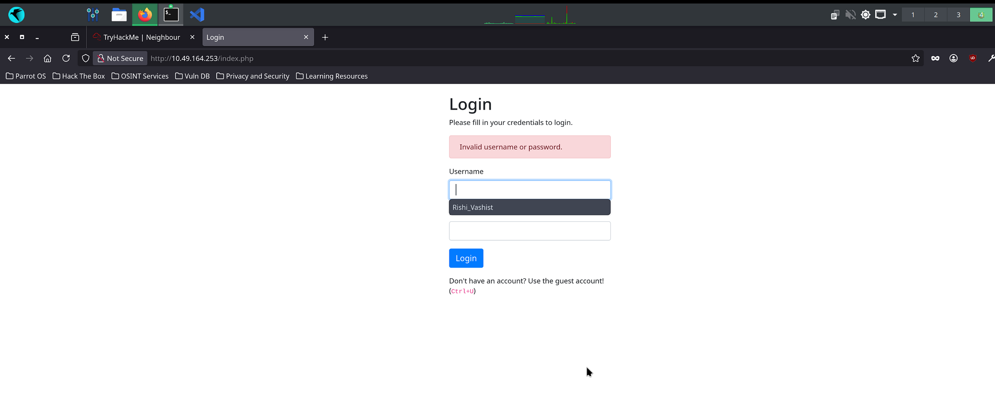Click into the password input field
Screen dimensions: 995x412
pyautogui.click(x=530, y=231)
